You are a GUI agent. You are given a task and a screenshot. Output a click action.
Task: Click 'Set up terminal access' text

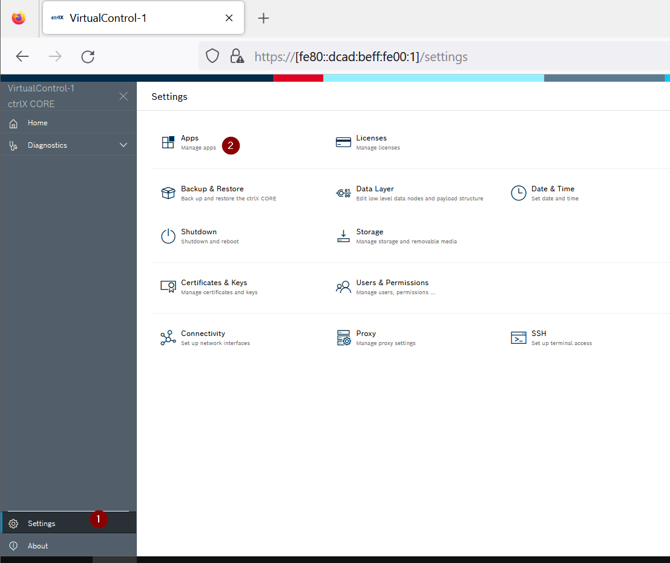pos(562,343)
